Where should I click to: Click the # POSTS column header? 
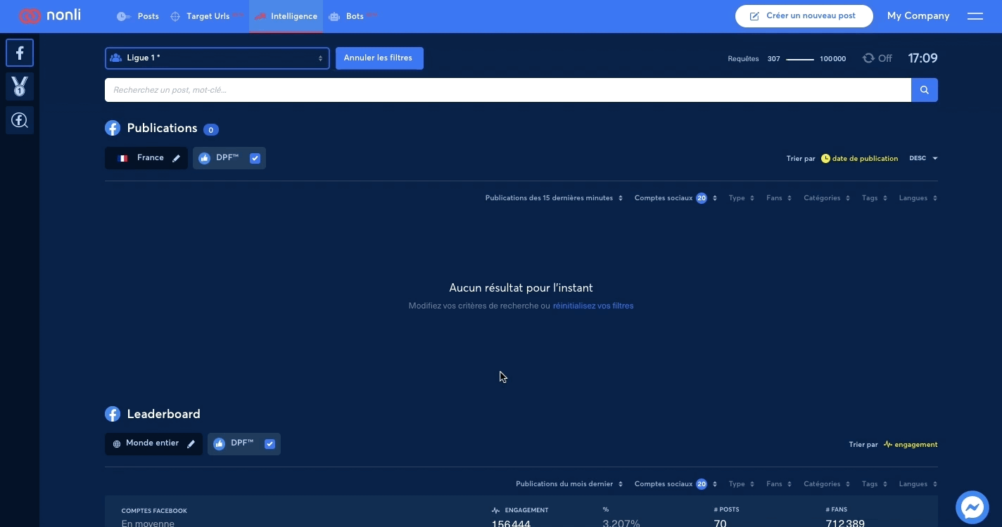click(726, 509)
